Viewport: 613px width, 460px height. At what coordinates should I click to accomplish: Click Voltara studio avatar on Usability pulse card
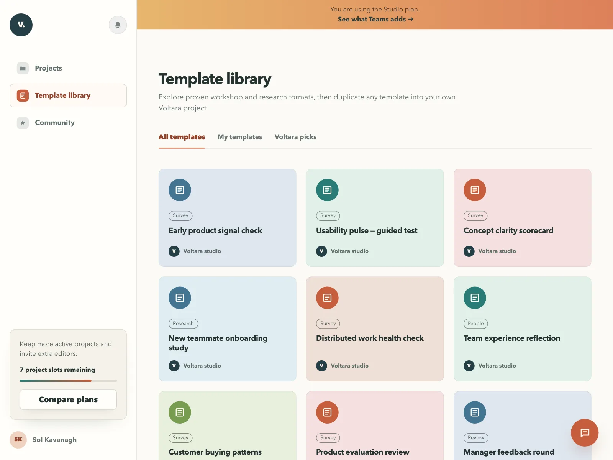click(321, 251)
